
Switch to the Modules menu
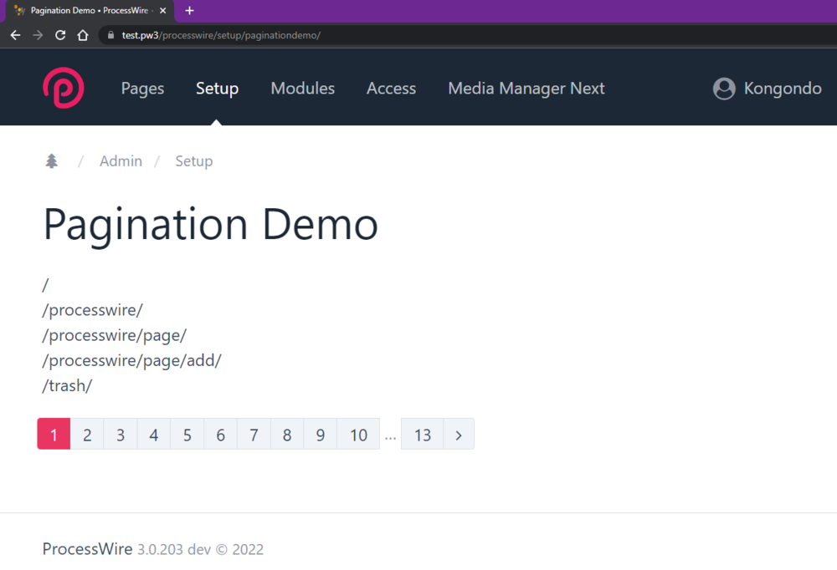click(302, 88)
